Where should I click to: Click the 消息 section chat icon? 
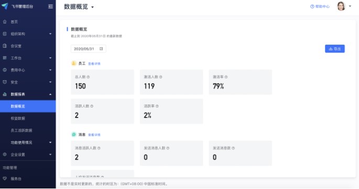(74, 134)
